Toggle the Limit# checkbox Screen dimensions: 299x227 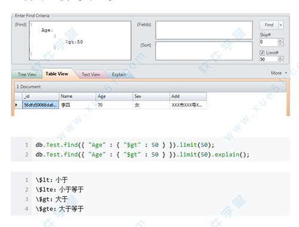(262, 53)
